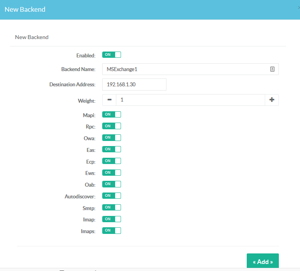Toggle the Ecp switch
Image resolution: width=300 pixels, height=271 pixels.
[112, 161]
